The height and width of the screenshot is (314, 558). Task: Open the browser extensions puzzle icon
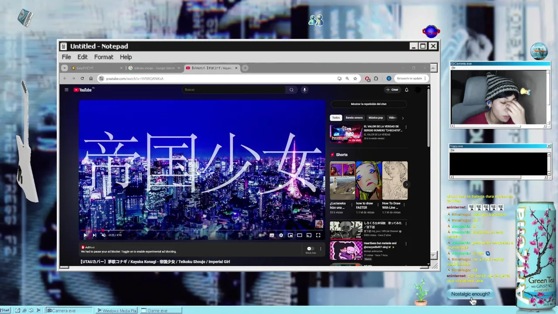tap(376, 78)
